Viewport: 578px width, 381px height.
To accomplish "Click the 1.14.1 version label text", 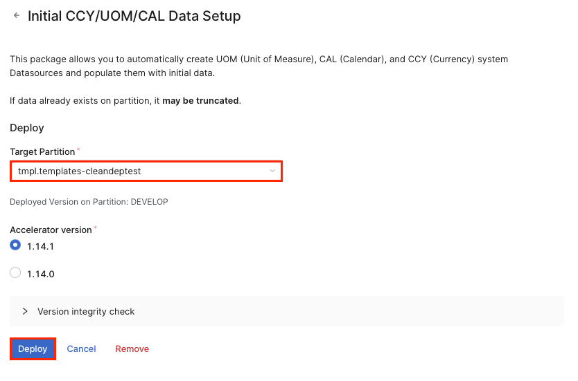I will pyautogui.click(x=41, y=246).
